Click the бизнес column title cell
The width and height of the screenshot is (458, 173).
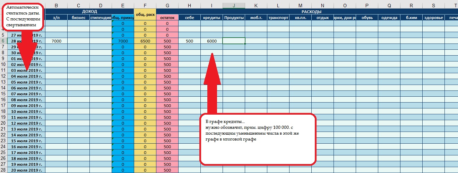click(x=78, y=18)
